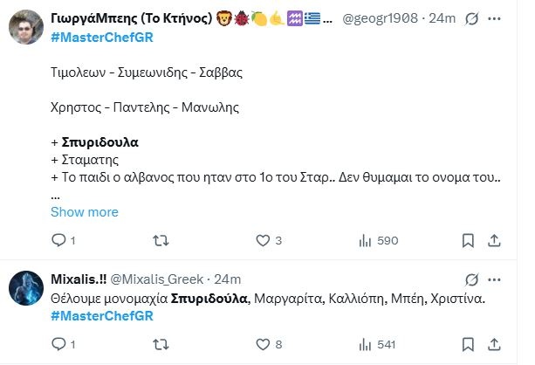
Task: Like the tweet with 8 likes
Action: pyautogui.click(x=263, y=344)
